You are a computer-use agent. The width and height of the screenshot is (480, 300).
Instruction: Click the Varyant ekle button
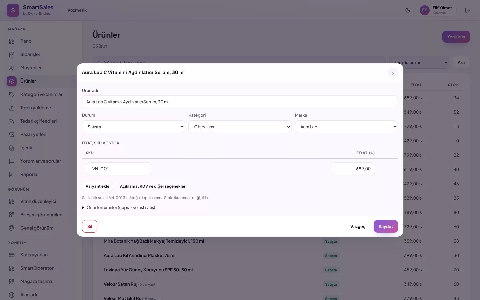(97, 186)
